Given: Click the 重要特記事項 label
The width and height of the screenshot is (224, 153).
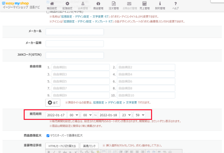Looking at the screenshot, I should coord(32,145).
